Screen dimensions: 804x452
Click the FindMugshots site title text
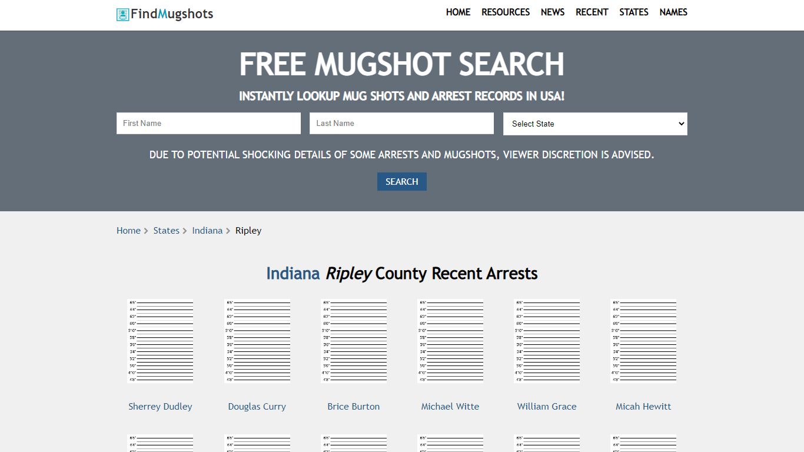172,14
